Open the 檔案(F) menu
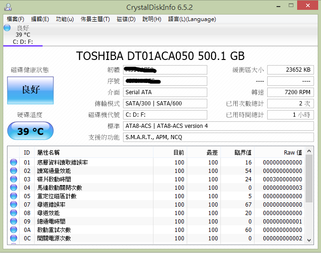 point(15,19)
